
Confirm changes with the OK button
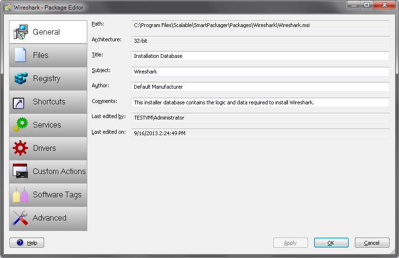pyautogui.click(x=331, y=243)
